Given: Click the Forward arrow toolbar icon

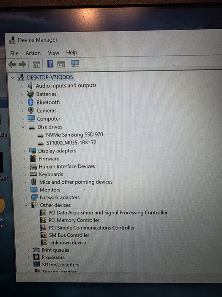Looking at the screenshot, I should tap(22, 64).
